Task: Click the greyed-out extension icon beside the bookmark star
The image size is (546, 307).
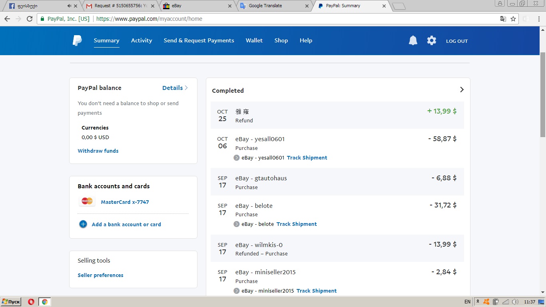Action: (x=526, y=19)
